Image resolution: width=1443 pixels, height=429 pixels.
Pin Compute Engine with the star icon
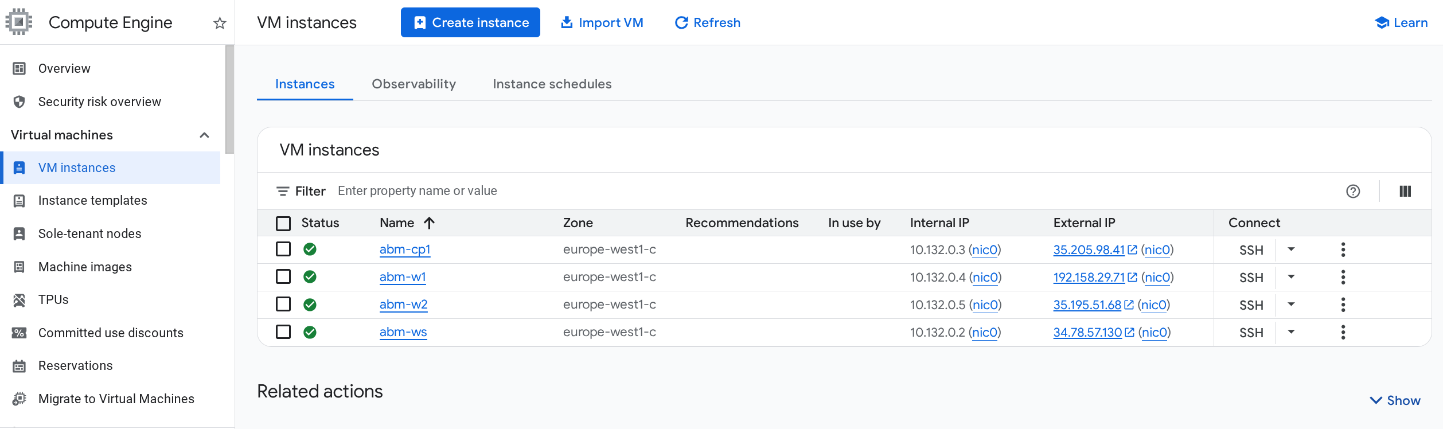tap(220, 23)
